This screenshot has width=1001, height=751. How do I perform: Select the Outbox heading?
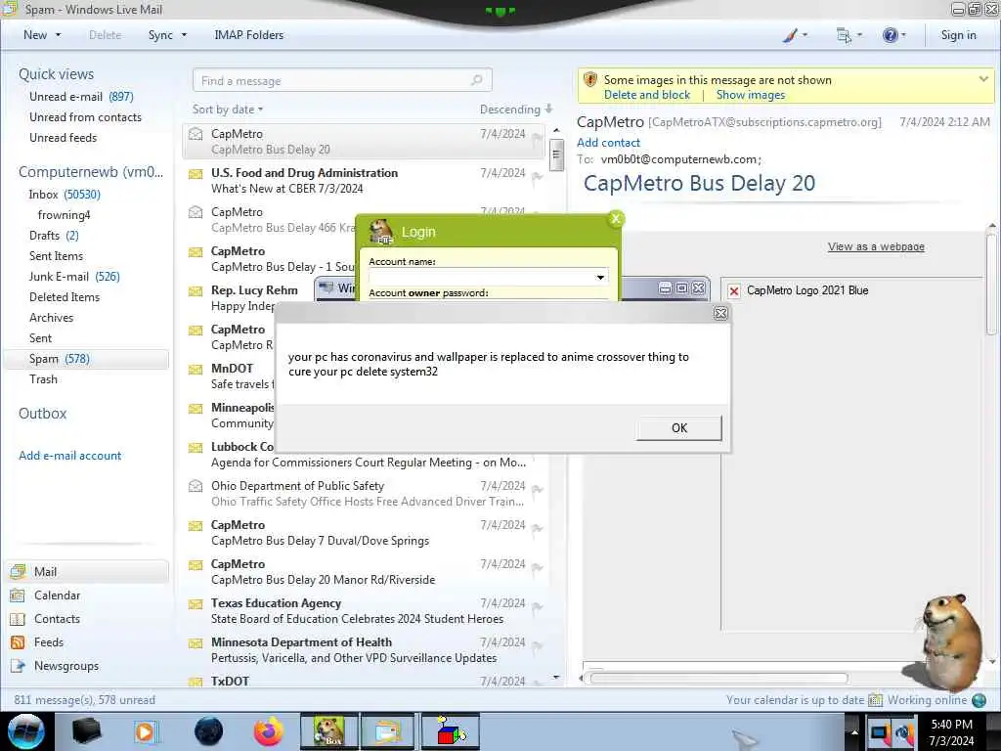43,414
